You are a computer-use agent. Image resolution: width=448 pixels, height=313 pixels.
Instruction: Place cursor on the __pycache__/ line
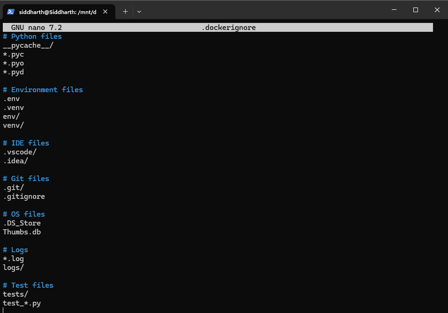[x=28, y=45]
